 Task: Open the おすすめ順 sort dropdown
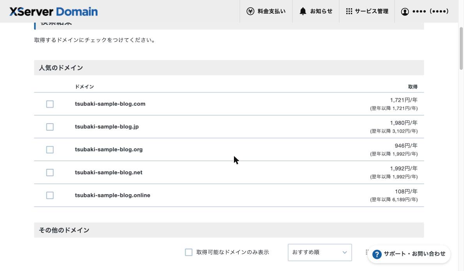(x=320, y=252)
